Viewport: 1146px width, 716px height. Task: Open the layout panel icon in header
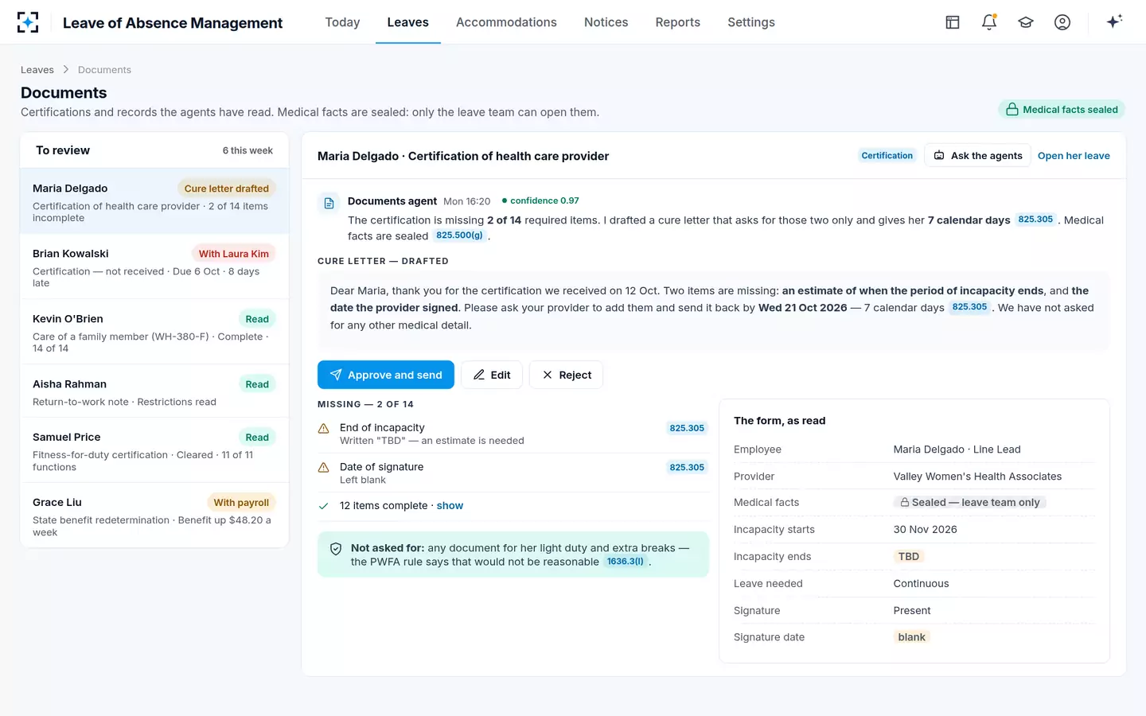(x=953, y=22)
